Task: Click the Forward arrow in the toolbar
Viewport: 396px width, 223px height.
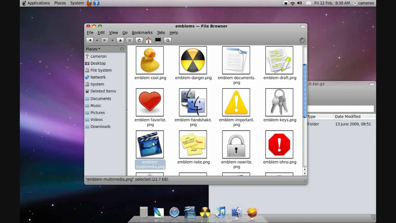Action: pyautogui.click(x=105, y=40)
